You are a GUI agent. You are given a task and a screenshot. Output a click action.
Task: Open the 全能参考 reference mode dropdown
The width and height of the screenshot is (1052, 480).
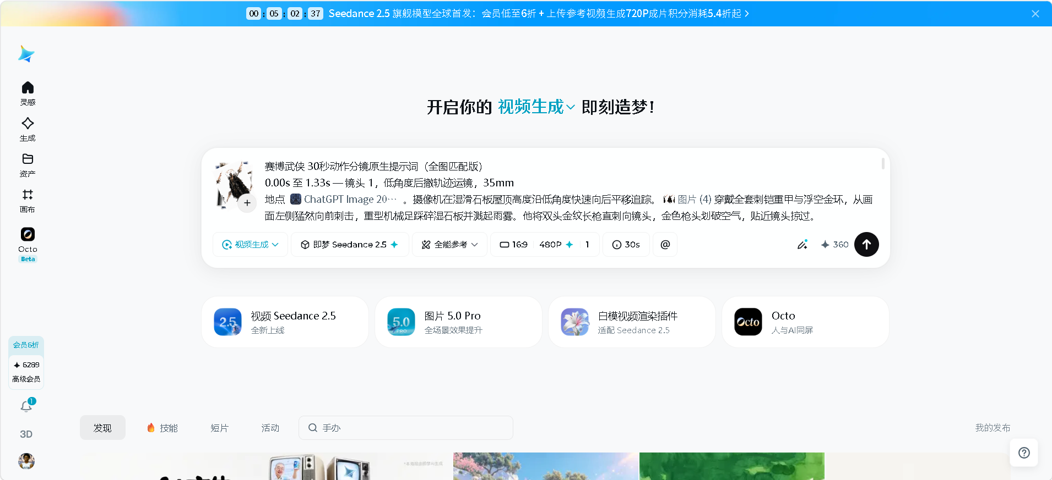449,245
